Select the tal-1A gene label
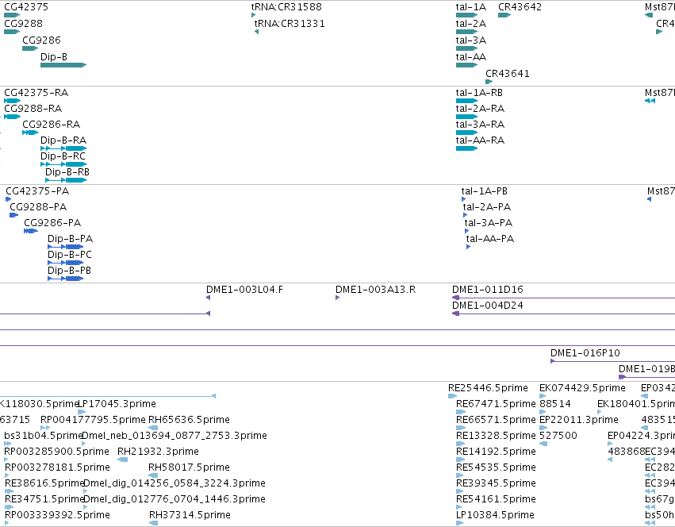Image resolution: width=675 pixels, height=527 pixels. pos(471,7)
